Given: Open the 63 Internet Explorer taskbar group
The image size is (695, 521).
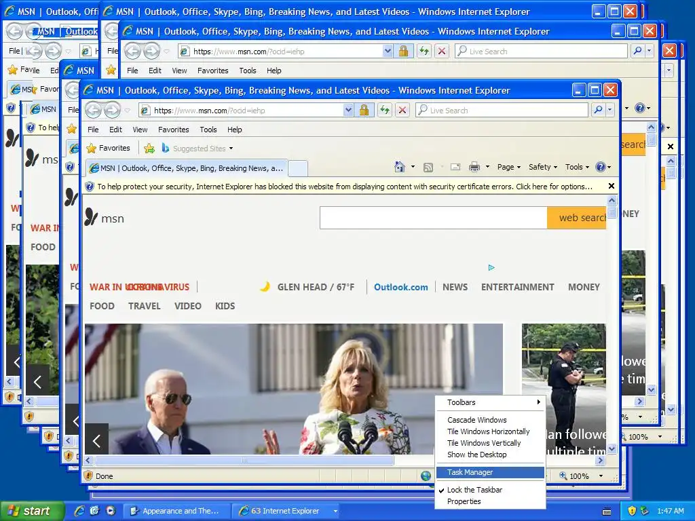Looking at the screenshot, I should click(286, 511).
